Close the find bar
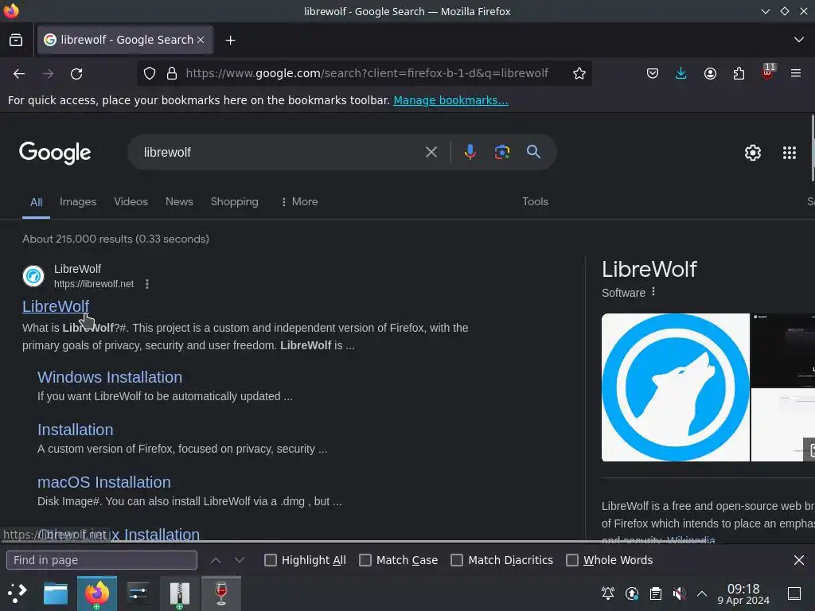This screenshot has width=815, height=611. coord(799,560)
